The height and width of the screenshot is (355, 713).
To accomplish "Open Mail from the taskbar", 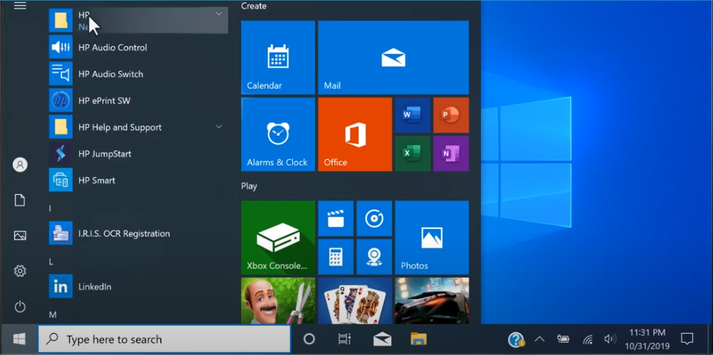I will 382,338.
